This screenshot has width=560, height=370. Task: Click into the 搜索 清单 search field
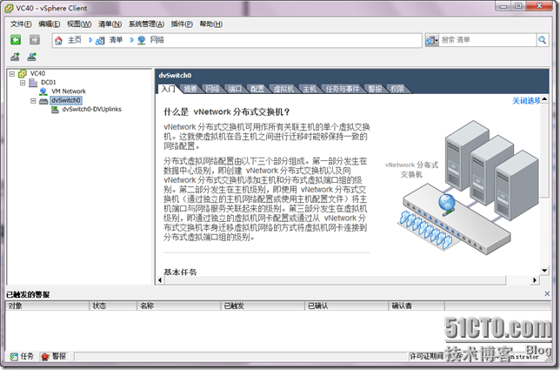click(488, 40)
